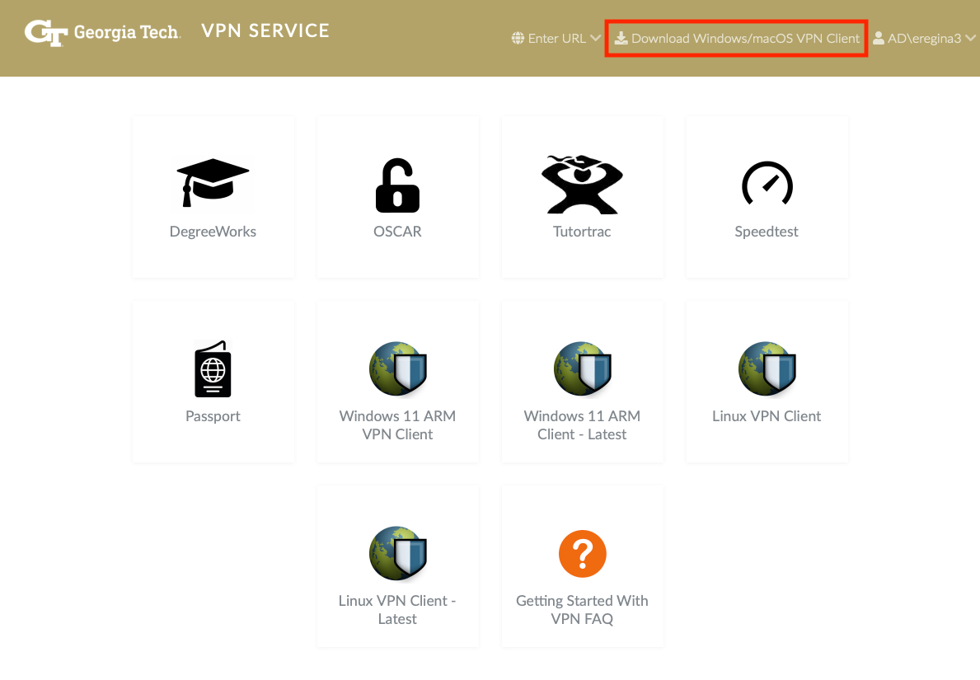
Task: Click the Linux VPN Client globe shield icon
Action: 767,368
